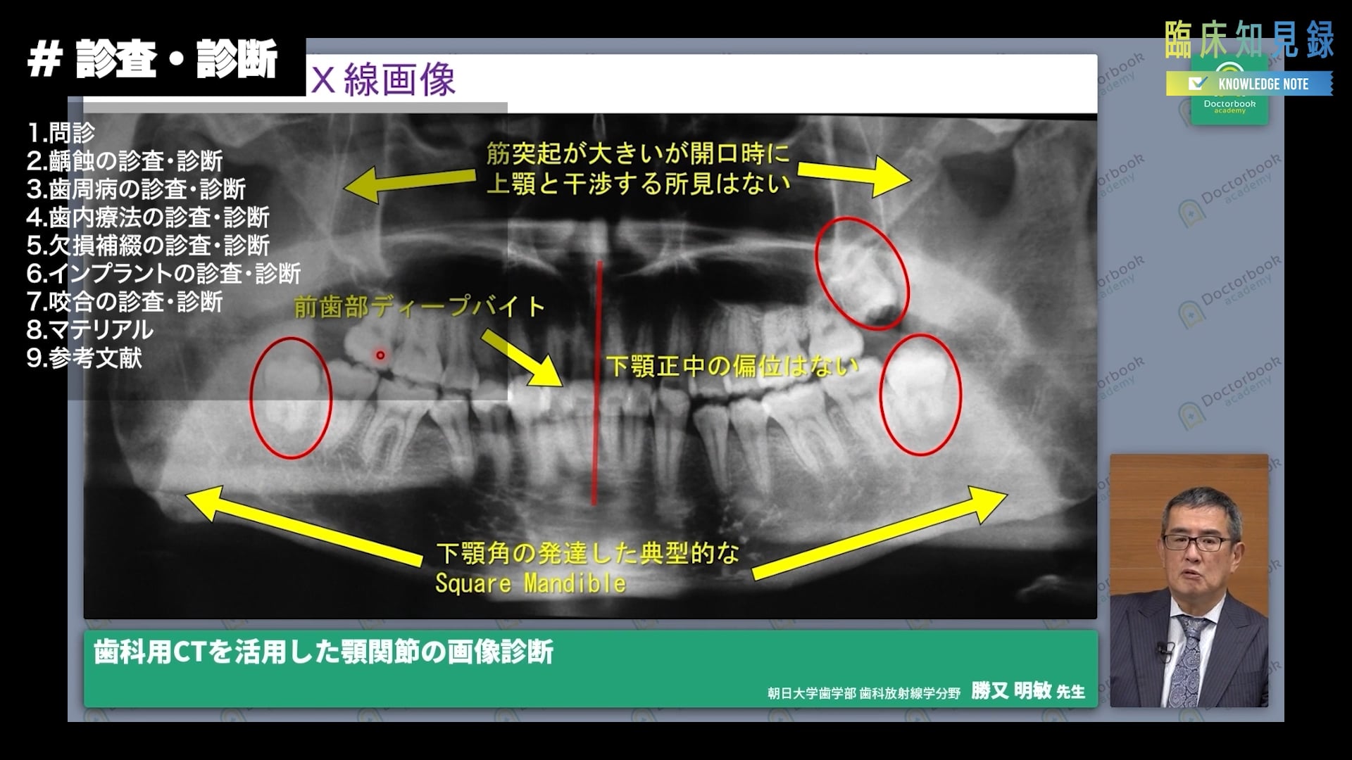Click the annotation 上顎と干渉する所見はない
Image resolution: width=1352 pixels, height=760 pixels.
pos(639,184)
